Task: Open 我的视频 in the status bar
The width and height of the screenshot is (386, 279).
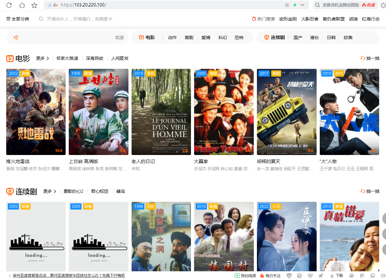Action: point(245,276)
